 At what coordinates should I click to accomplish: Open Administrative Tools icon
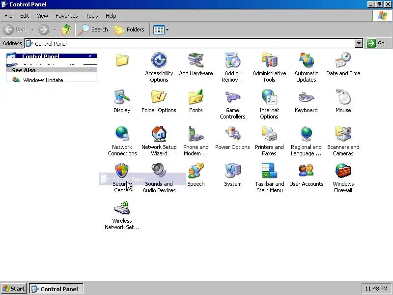[269, 60]
